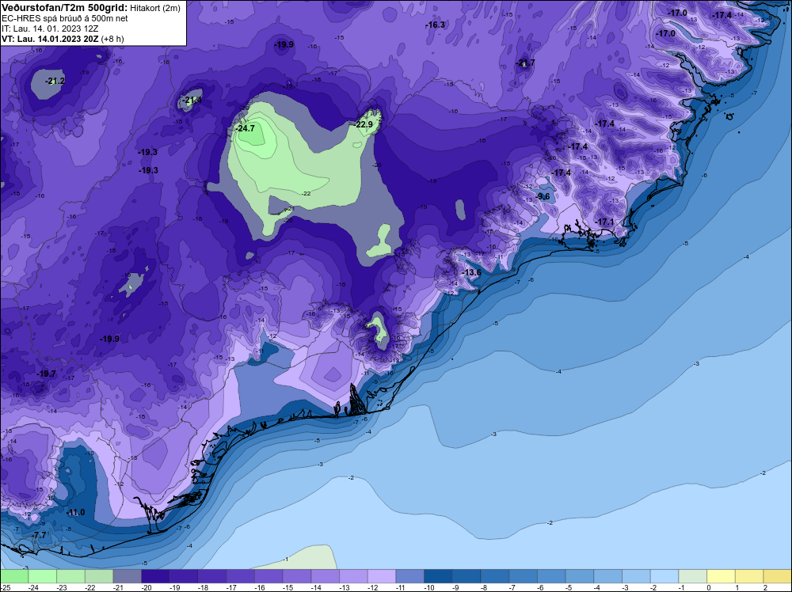Screen dimensions: 792x592
Task: Pick the dark blue legend swatch above -10
Action: pyautogui.click(x=439, y=576)
